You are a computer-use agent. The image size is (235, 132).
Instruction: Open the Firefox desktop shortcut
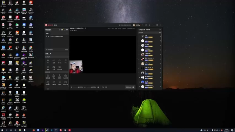(x=3, y=56)
